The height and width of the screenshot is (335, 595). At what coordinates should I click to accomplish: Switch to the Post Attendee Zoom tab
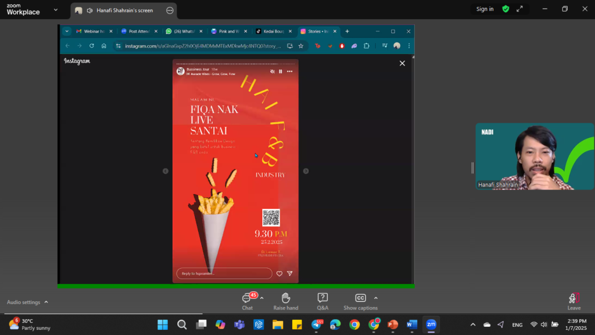[x=139, y=31]
